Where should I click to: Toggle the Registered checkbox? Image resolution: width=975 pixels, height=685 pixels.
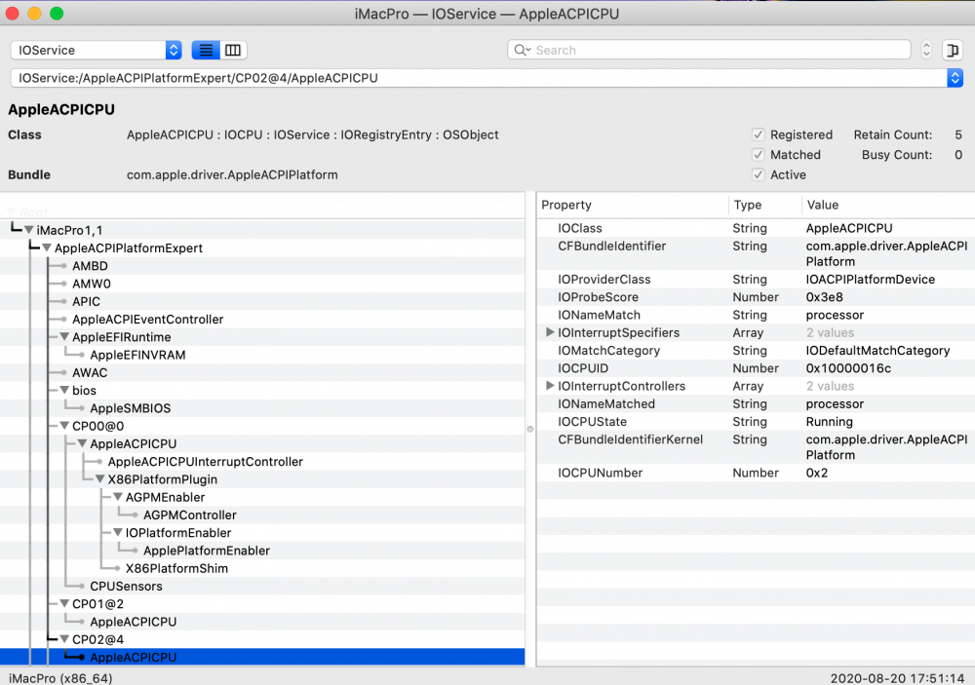pos(758,134)
